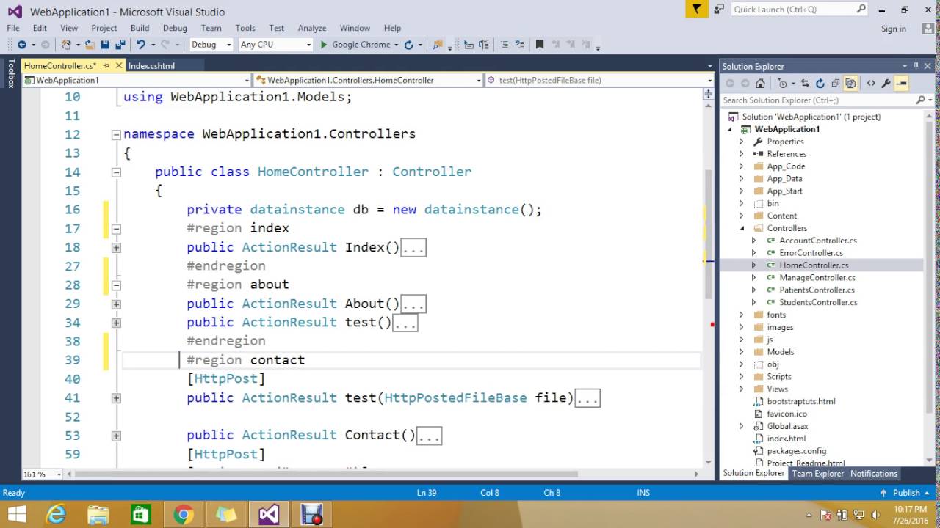Toggle Preview Selected Items in Solution Explorer
This screenshot has width=940, height=528.
(902, 84)
